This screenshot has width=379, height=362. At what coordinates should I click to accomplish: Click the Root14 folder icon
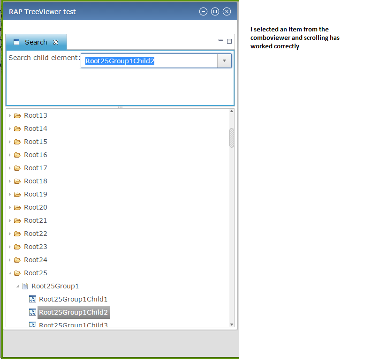click(x=17, y=128)
